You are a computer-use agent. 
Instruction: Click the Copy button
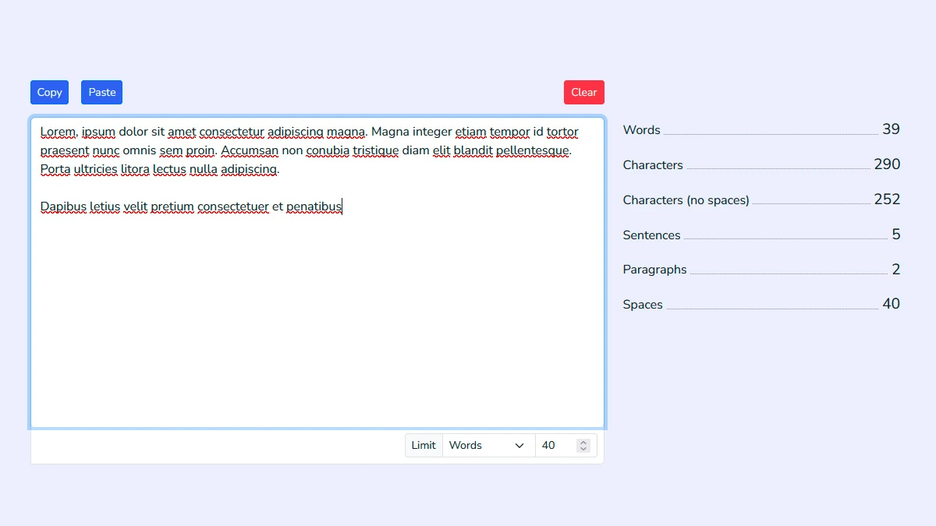(48, 92)
